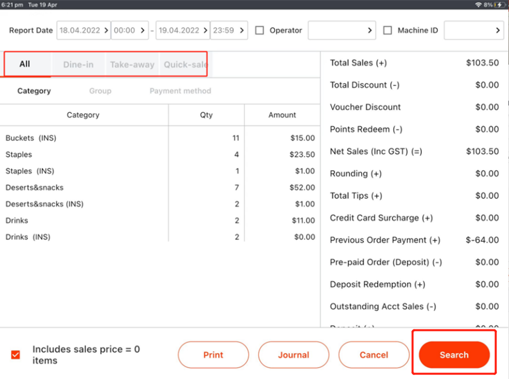Tap the Wi-Fi status icon

(478, 5)
